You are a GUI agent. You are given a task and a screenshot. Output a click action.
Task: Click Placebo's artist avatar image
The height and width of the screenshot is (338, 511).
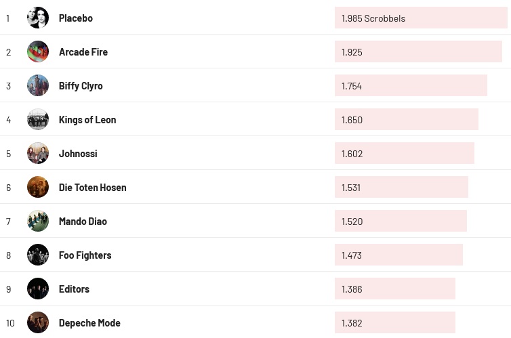point(38,18)
